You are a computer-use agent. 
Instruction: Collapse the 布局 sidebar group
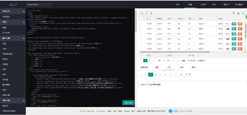[13, 22]
